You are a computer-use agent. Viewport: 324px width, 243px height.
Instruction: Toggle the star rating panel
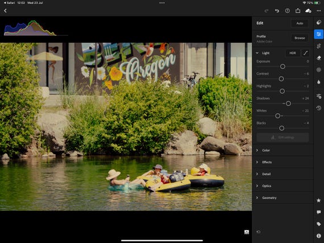pos(319,200)
